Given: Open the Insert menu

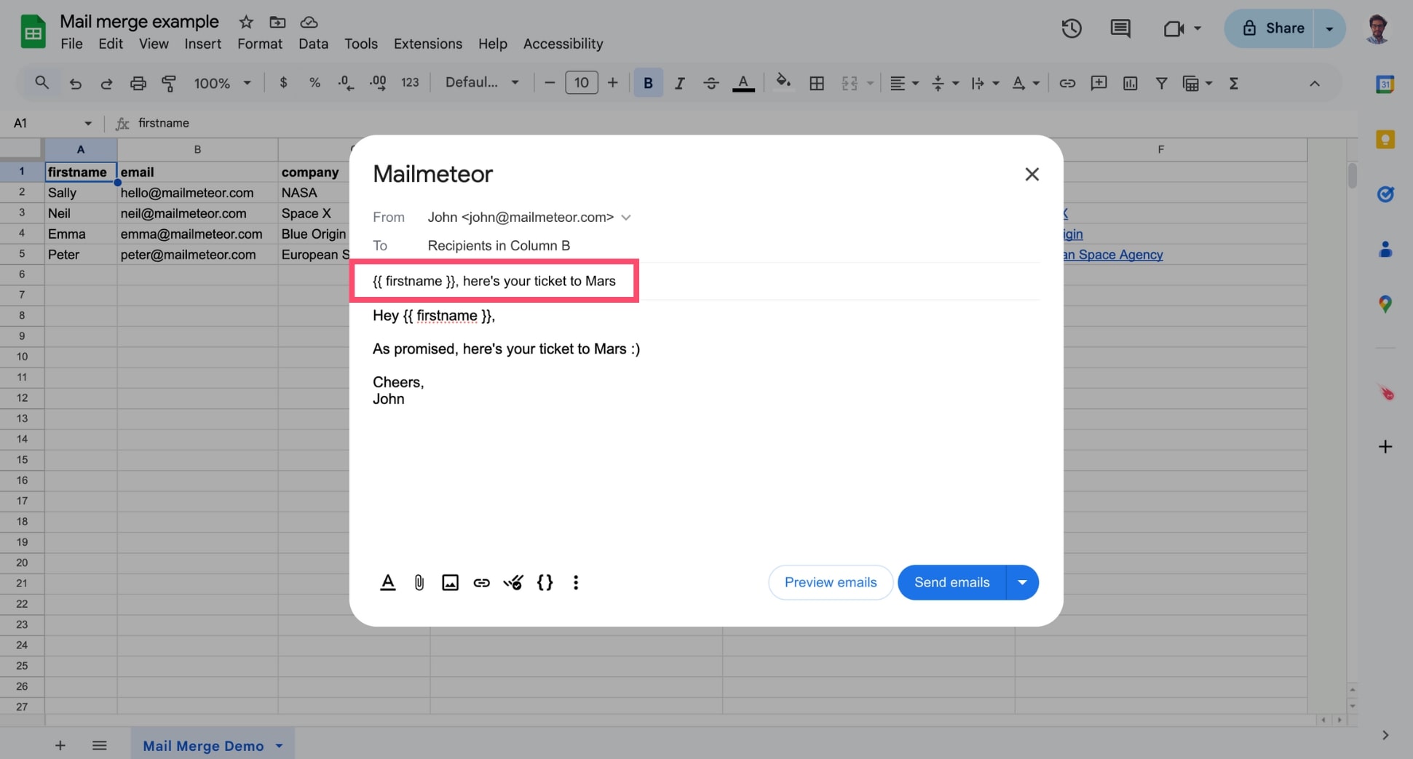Looking at the screenshot, I should coord(202,44).
